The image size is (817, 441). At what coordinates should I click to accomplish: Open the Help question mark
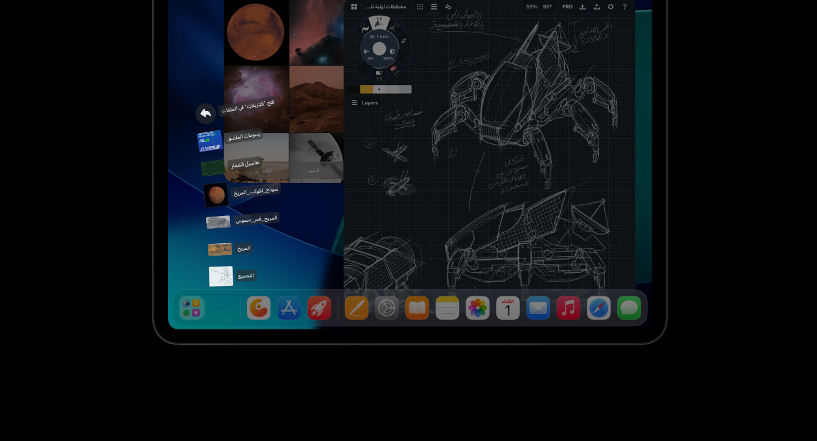[x=624, y=6]
